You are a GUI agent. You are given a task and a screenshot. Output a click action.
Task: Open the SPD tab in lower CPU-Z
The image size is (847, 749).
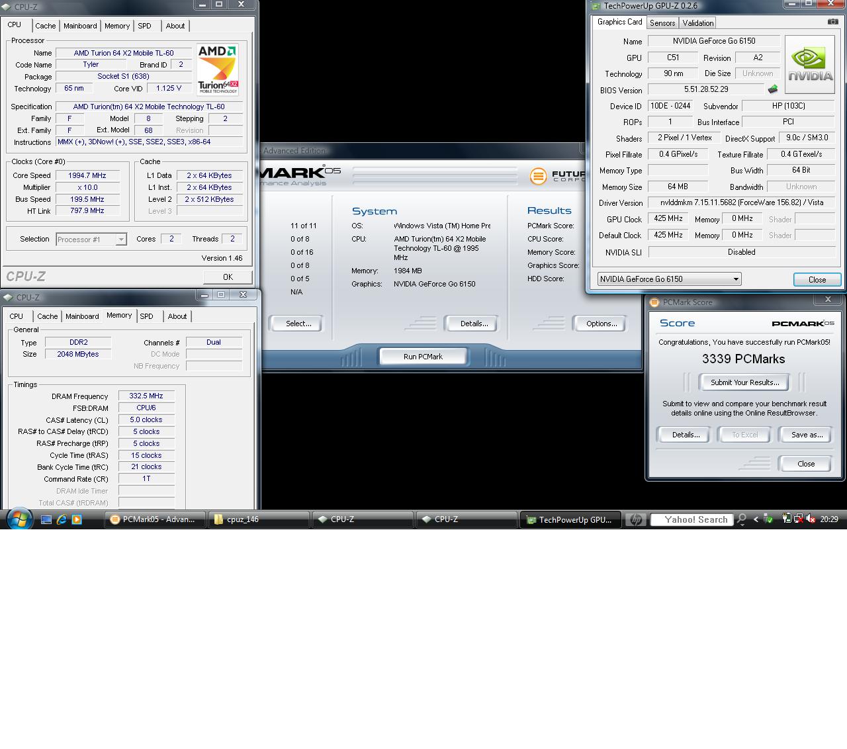click(x=147, y=316)
